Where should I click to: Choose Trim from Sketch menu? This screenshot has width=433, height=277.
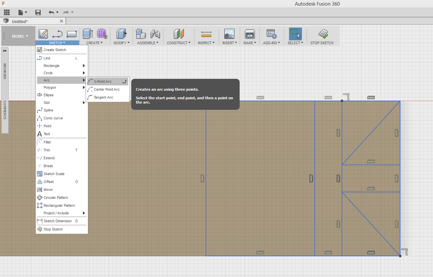pos(62,150)
